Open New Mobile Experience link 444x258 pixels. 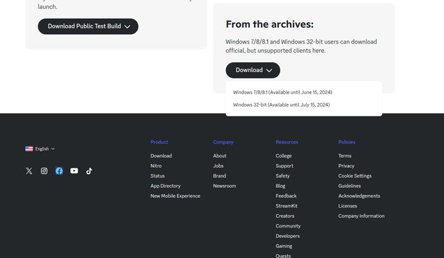(x=176, y=196)
